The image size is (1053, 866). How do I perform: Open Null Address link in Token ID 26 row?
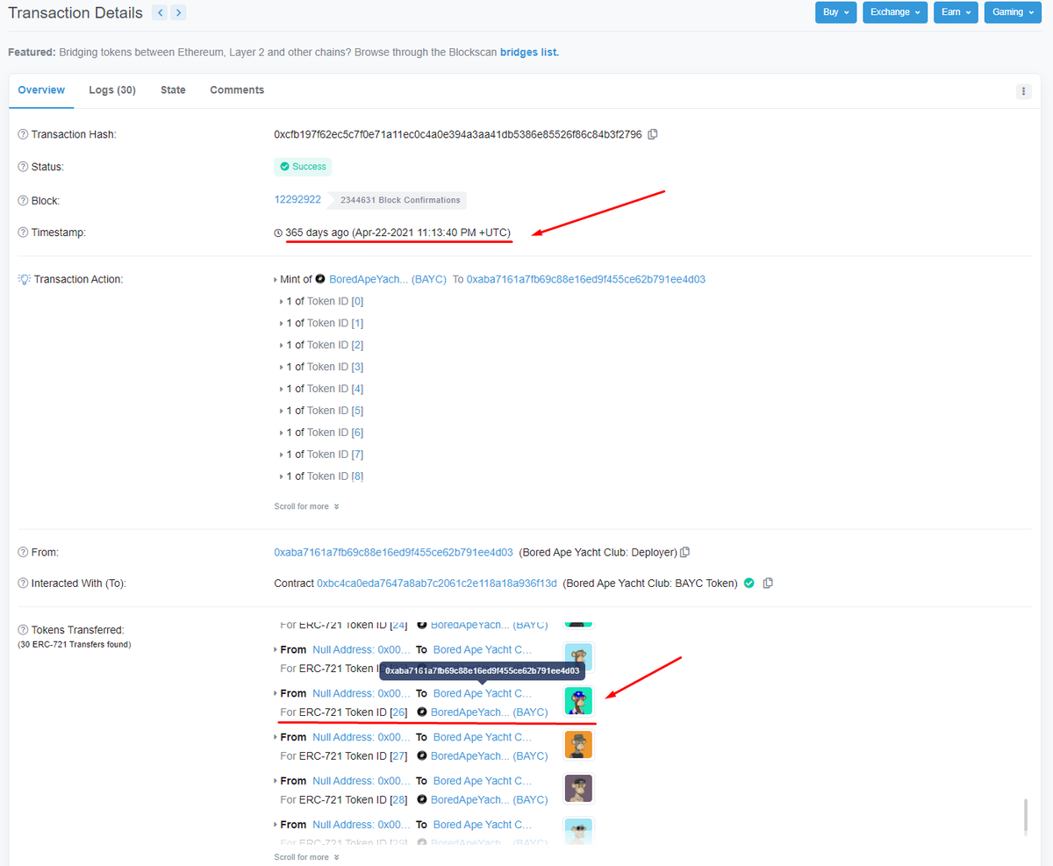point(361,693)
